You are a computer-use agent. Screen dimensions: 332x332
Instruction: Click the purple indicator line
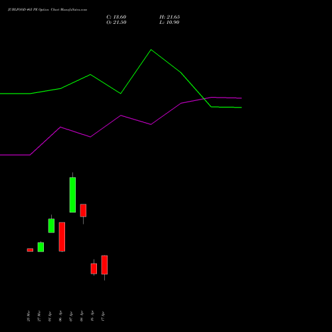point(121,116)
